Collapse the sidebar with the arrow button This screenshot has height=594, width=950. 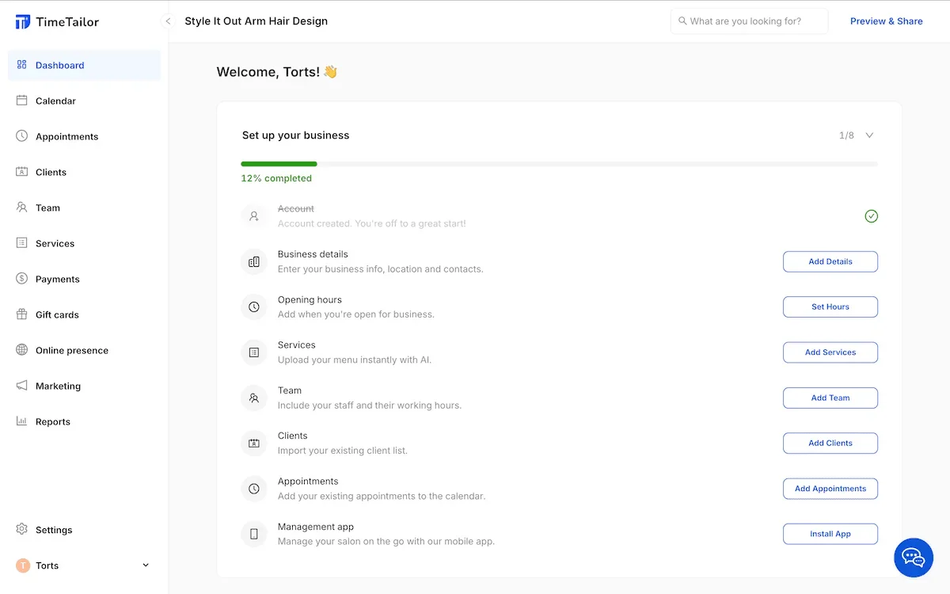pyautogui.click(x=168, y=21)
